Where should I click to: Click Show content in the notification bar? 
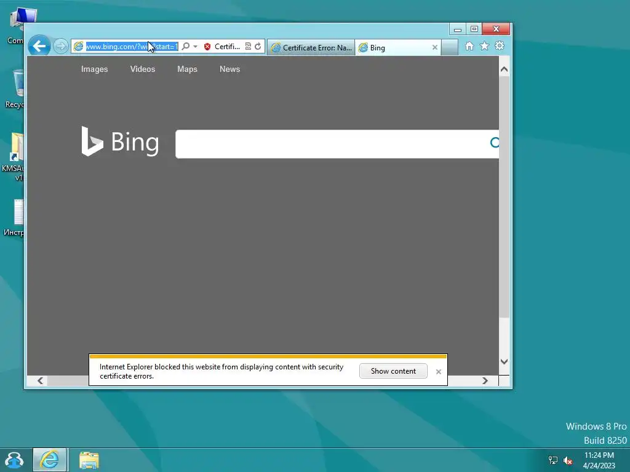[x=393, y=371]
